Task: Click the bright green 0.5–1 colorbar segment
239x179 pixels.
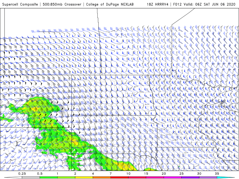Action: pyautogui.click(x=48, y=178)
